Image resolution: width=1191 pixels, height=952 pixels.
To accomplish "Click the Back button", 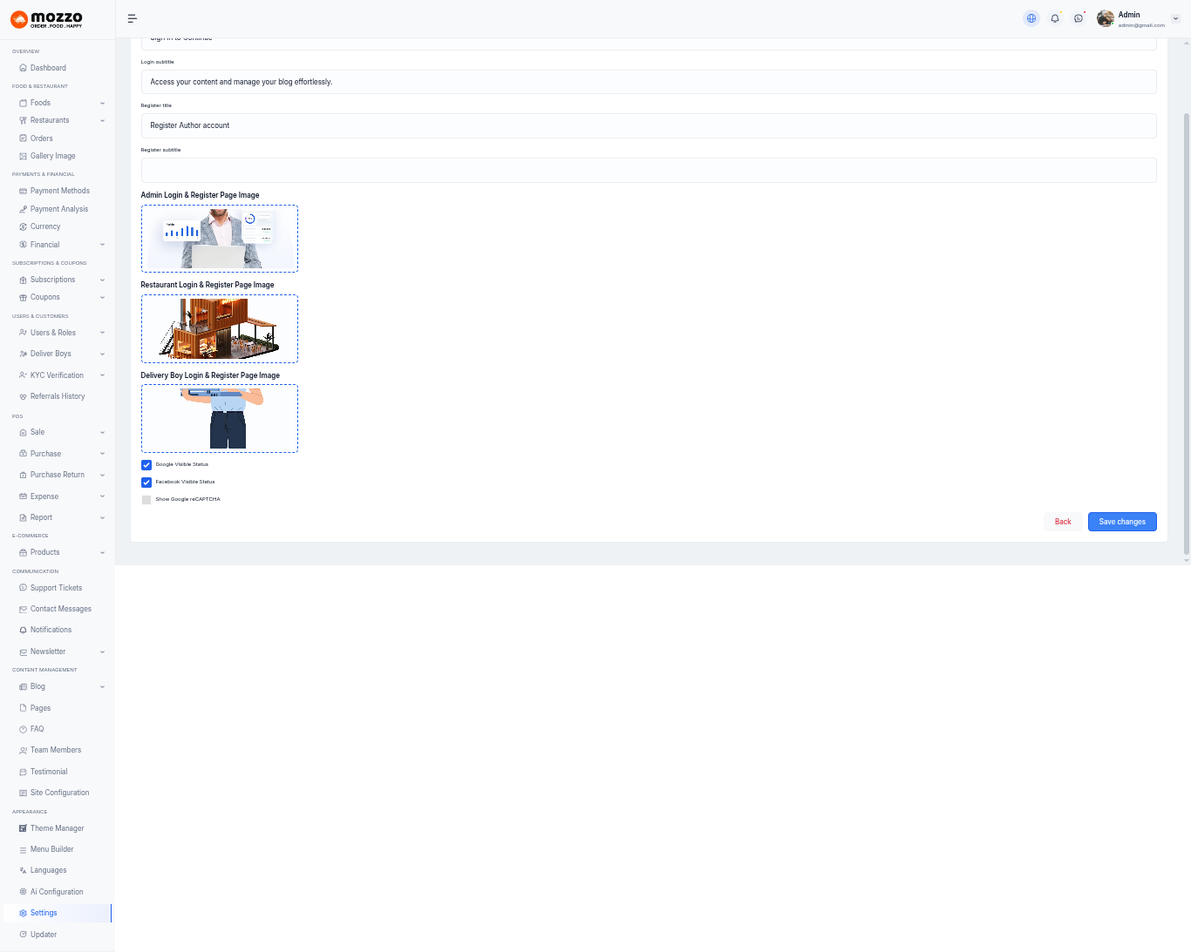I will (1063, 522).
